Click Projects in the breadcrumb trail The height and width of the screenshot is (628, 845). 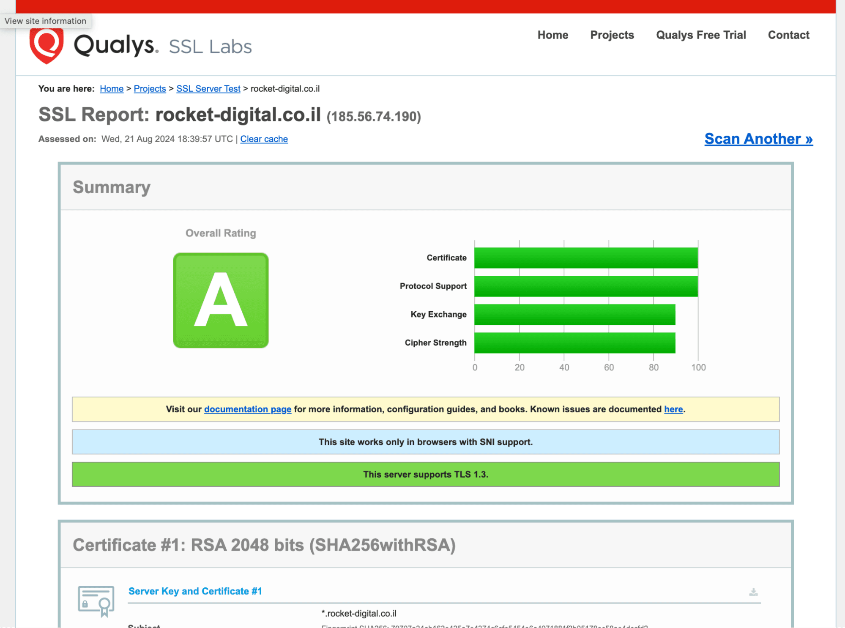pos(150,89)
